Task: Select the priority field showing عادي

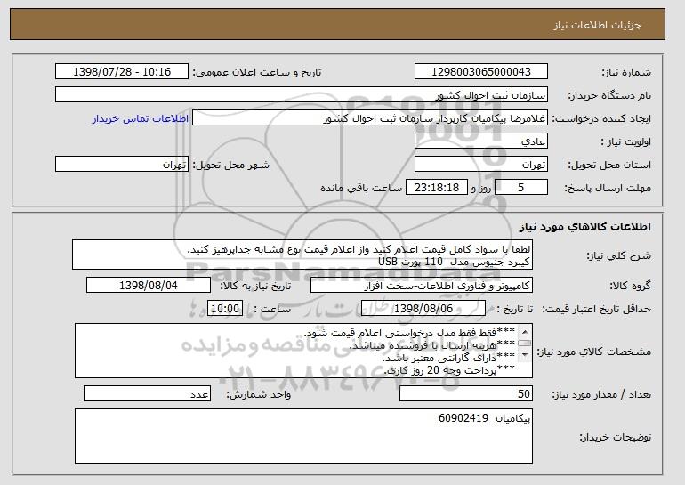Action: pyautogui.click(x=481, y=141)
